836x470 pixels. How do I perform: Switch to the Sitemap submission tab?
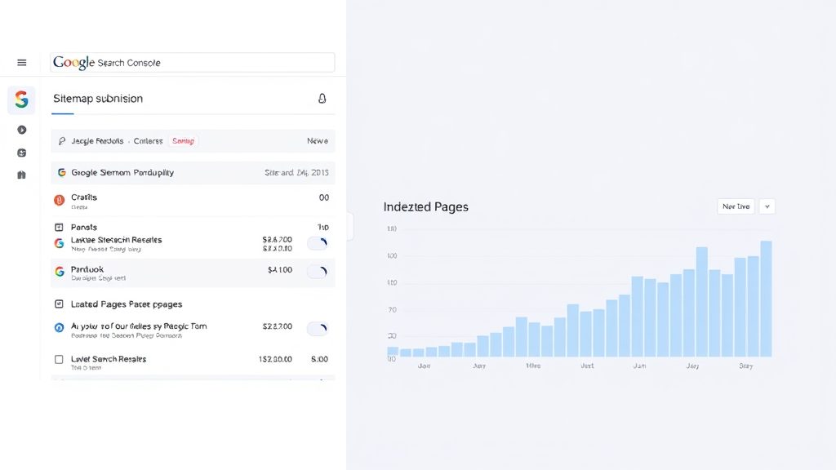97,98
